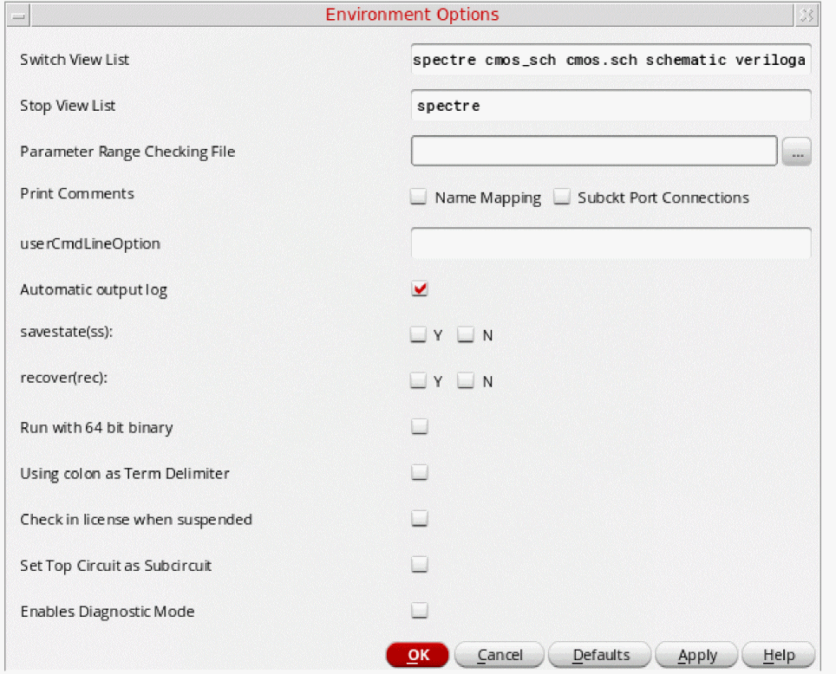This screenshot has width=836, height=674.
Task: Check savestate(ss) Y option
Action: [419, 334]
